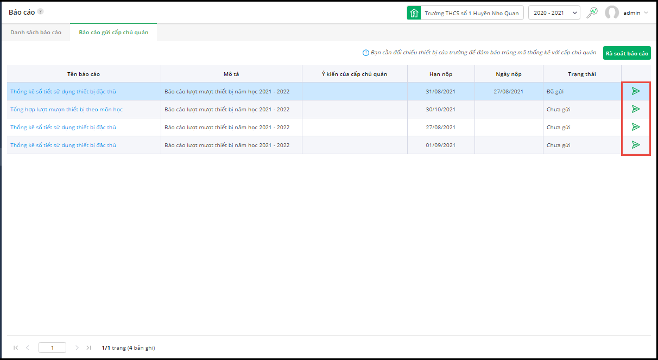The width and height of the screenshot is (658, 360).
Task: Open the report name link due 27/08/2021
Action: point(63,127)
